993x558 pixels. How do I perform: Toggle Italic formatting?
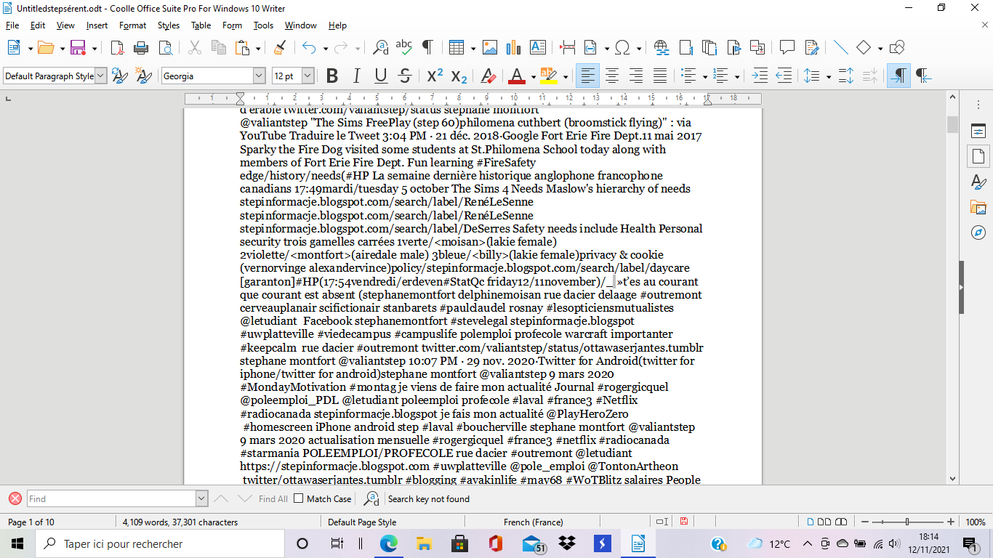[356, 76]
